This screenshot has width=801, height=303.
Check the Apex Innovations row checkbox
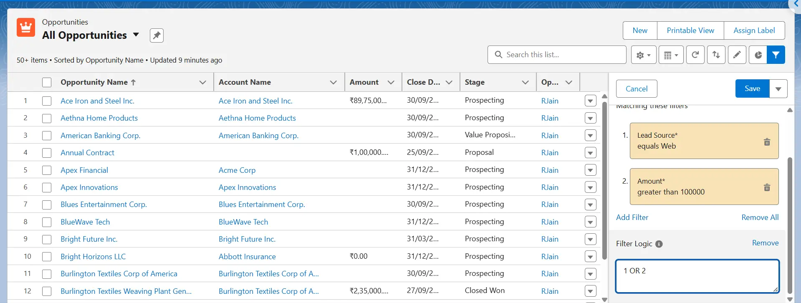point(47,187)
